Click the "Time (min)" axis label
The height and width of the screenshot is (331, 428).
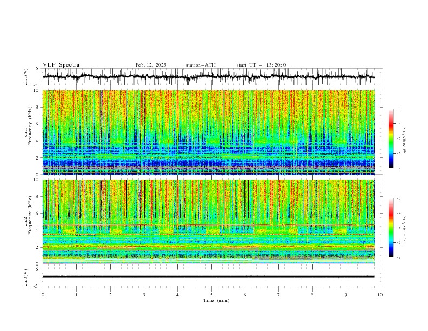point(216,300)
